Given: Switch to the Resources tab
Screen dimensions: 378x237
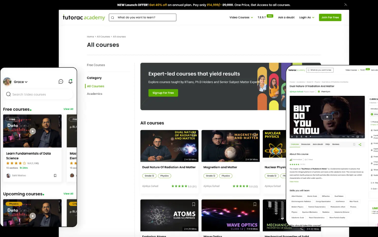Looking at the screenshot, I should coord(306,144).
